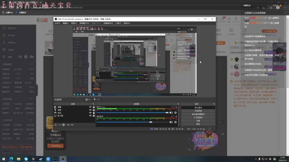Move the selected source down

72,125
